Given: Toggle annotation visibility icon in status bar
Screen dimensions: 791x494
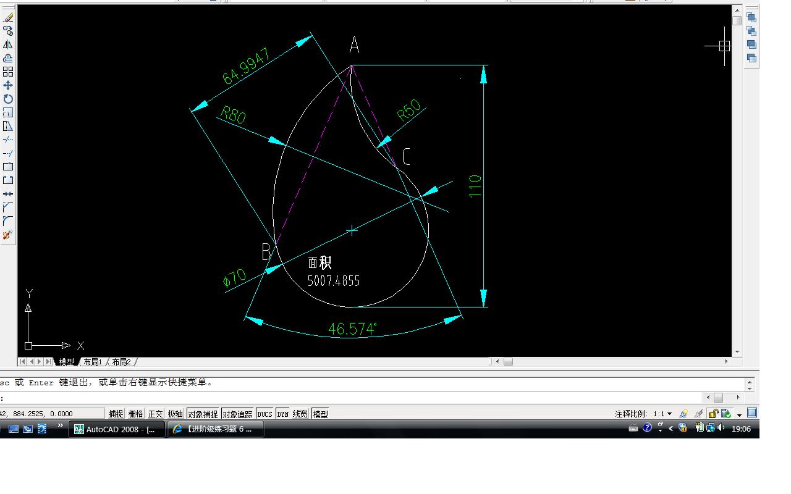Looking at the screenshot, I should (683, 414).
